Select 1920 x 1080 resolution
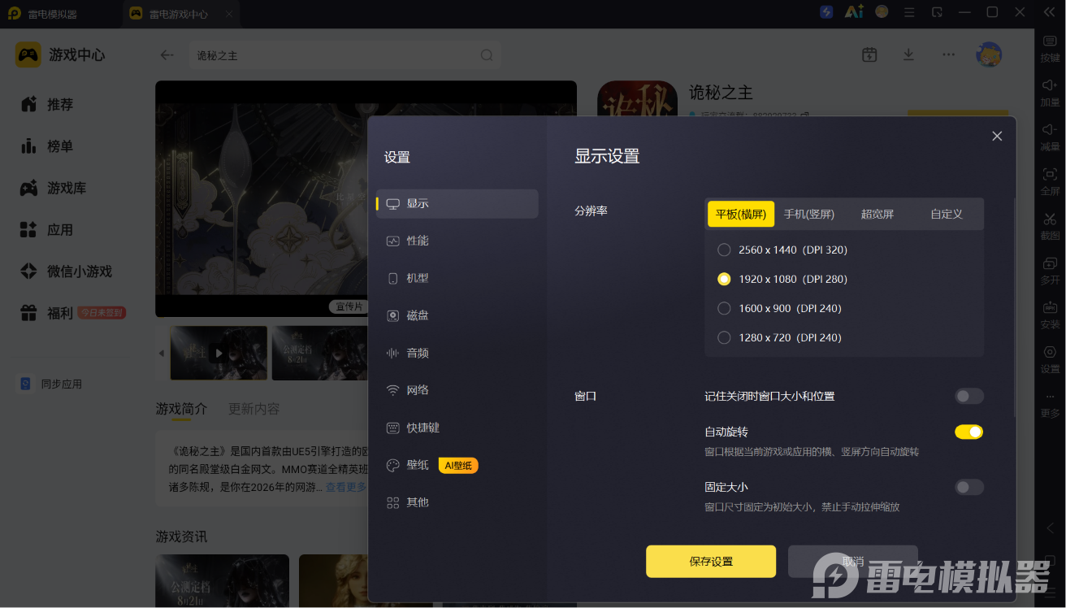The image size is (1066, 608). click(782, 279)
